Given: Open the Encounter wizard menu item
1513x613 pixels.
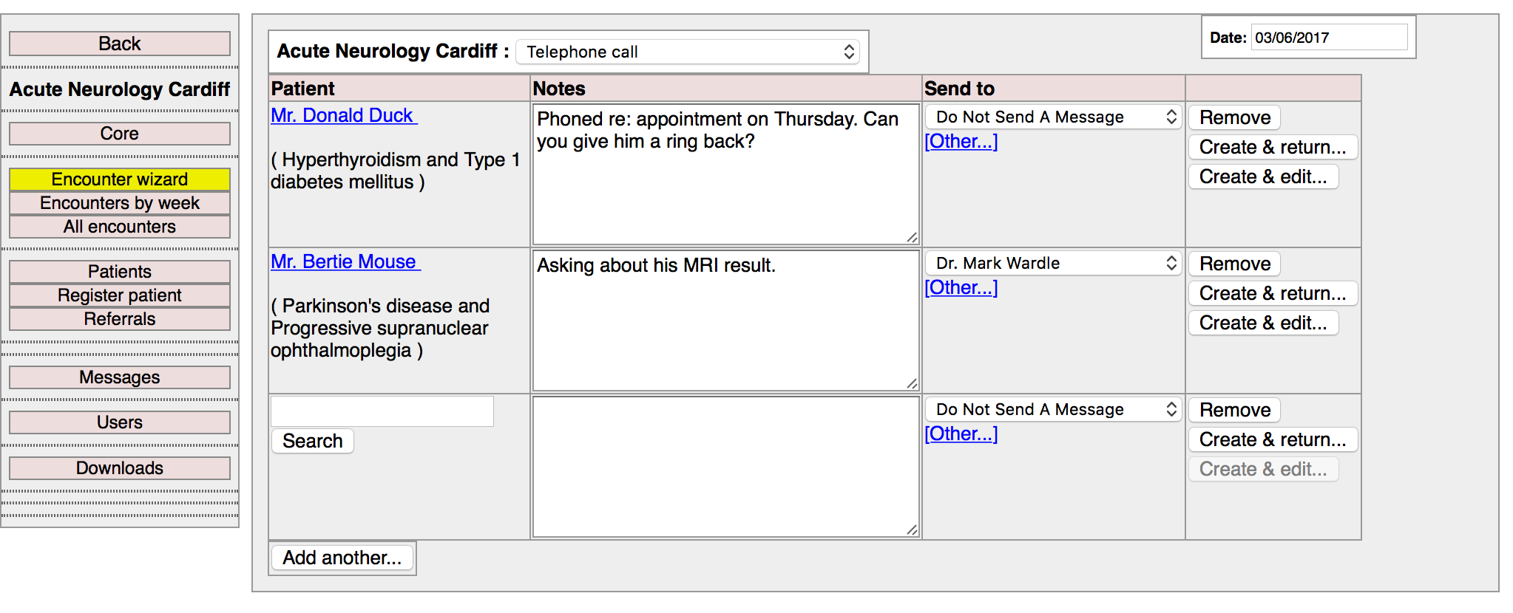Looking at the screenshot, I should (120, 179).
